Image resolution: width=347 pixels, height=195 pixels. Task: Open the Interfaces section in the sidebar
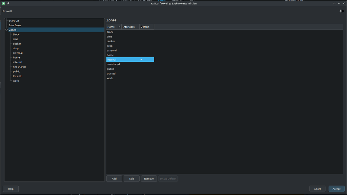pos(15,25)
